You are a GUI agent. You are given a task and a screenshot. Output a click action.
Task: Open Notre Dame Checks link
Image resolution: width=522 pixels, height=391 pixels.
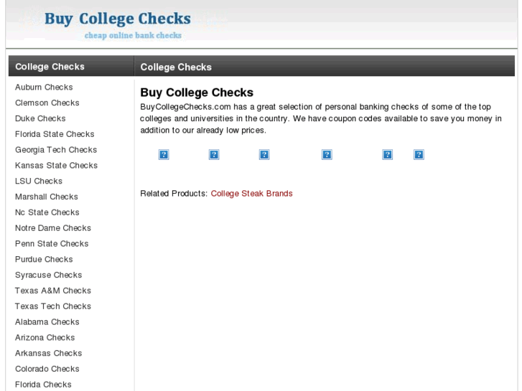53,228
